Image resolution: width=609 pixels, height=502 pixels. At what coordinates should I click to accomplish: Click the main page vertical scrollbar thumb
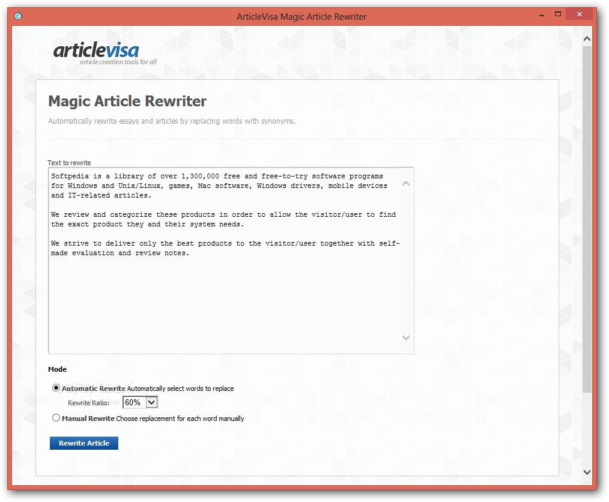(x=587, y=219)
